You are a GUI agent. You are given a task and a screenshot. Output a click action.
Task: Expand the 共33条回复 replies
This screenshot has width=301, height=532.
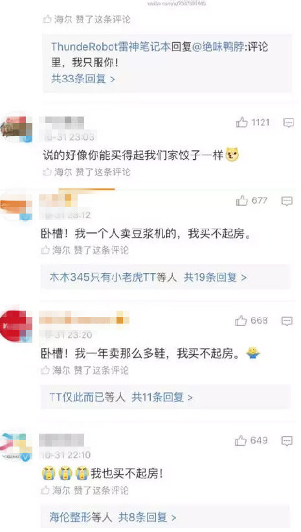click(x=83, y=79)
